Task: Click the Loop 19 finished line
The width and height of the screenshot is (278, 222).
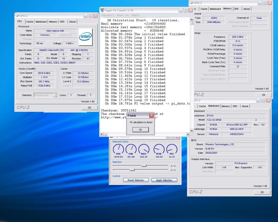Action: [135, 100]
